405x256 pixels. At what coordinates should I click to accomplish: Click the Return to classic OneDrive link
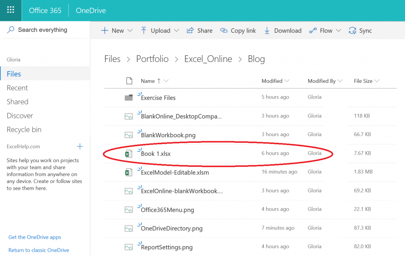39,250
